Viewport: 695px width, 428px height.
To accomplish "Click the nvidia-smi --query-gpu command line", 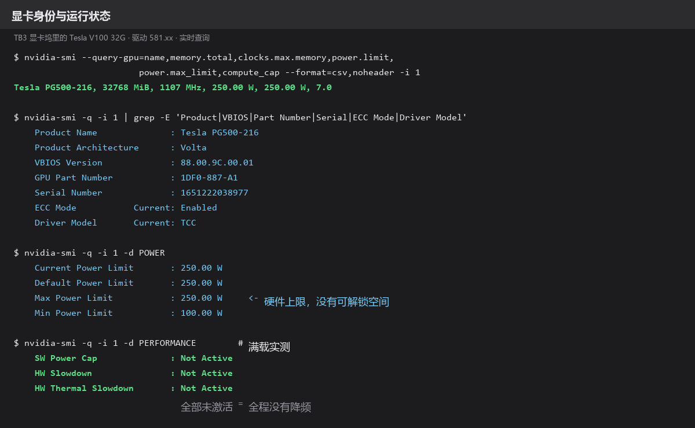I will (x=204, y=57).
